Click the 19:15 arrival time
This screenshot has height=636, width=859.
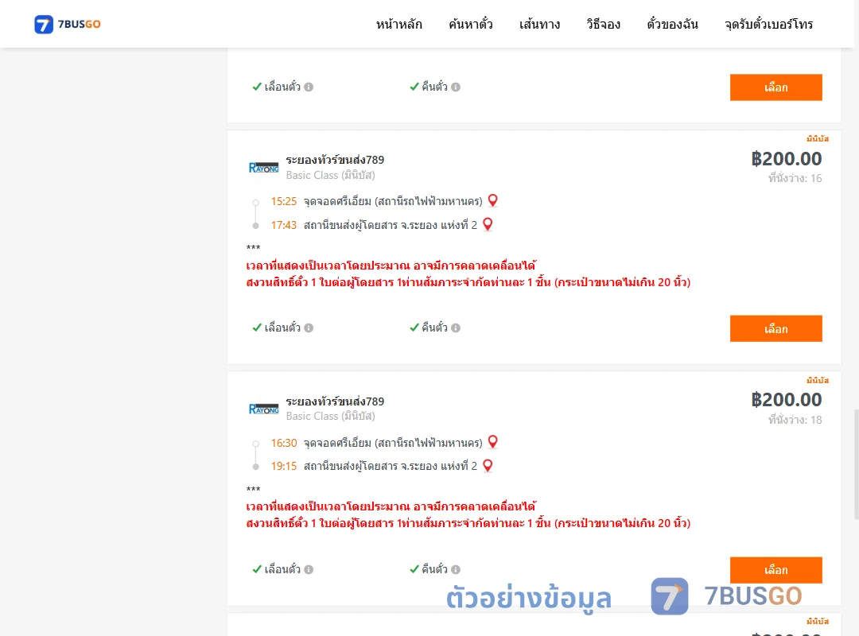tap(284, 466)
